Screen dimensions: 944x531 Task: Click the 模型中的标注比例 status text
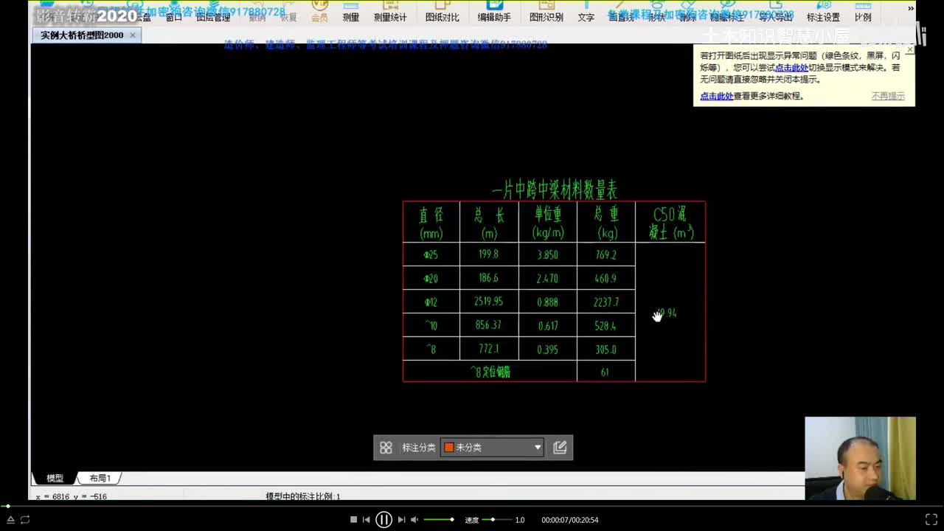point(303,497)
